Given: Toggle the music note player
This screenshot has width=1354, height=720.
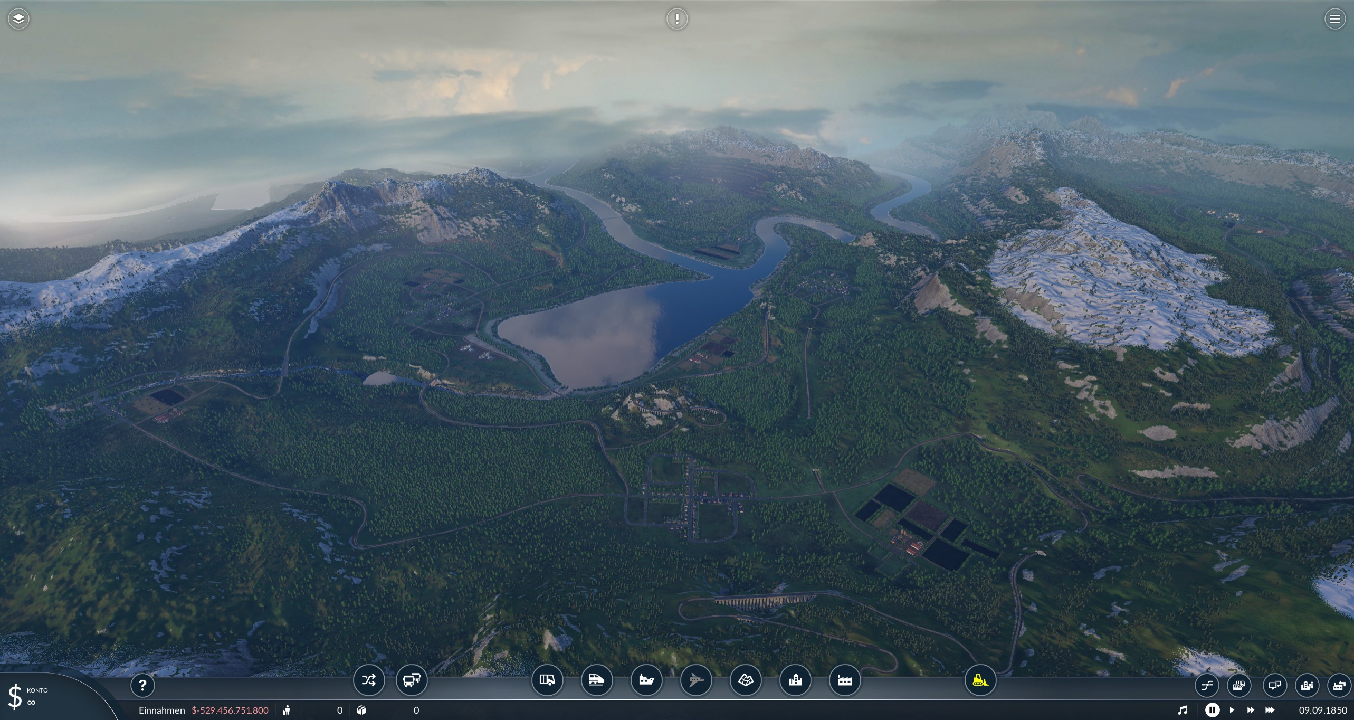Looking at the screenshot, I should [1183, 710].
